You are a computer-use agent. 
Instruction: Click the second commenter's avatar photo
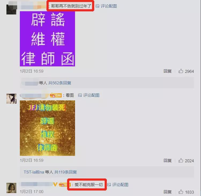(x=12, y=99)
